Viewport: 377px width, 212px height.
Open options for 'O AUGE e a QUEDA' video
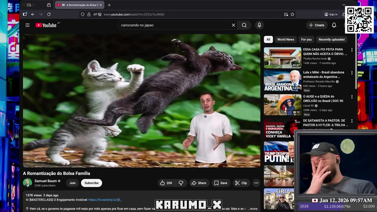tap(352, 97)
